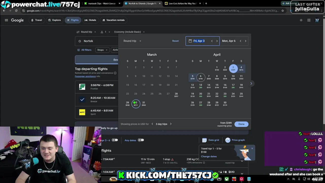
Task: Click Norfolk origin input field
Action: pos(97,41)
